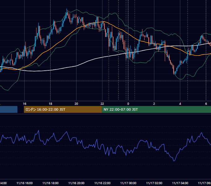Click the 11/16 16:00 date label

click(x=25, y=183)
